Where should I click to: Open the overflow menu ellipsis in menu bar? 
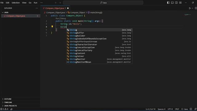[41, 3]
